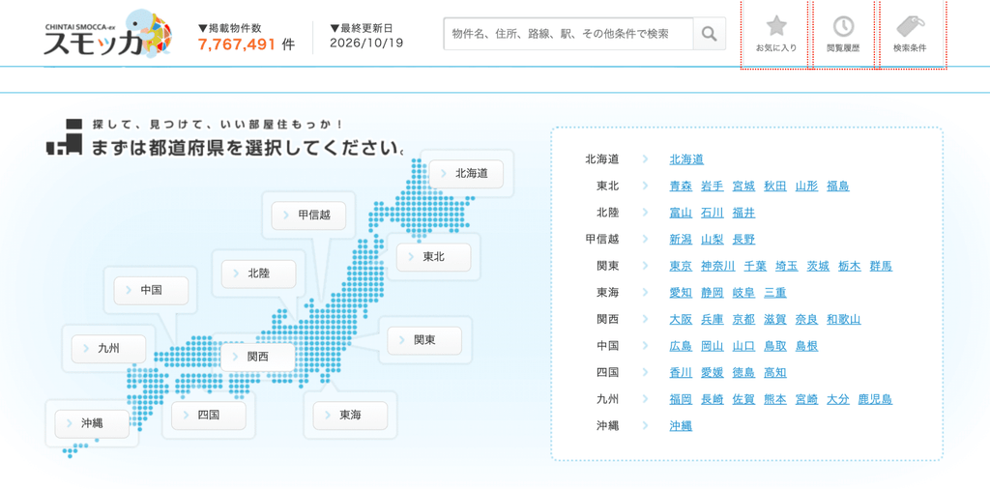Open the 島根 prefecture link
This screenshot has width=990, height=489.
tap(807, 346)
